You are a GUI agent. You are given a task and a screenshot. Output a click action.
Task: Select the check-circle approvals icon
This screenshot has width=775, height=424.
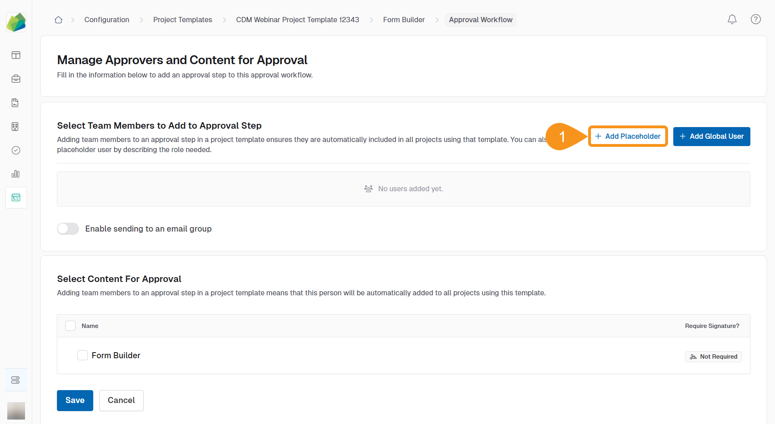point(16,150)
